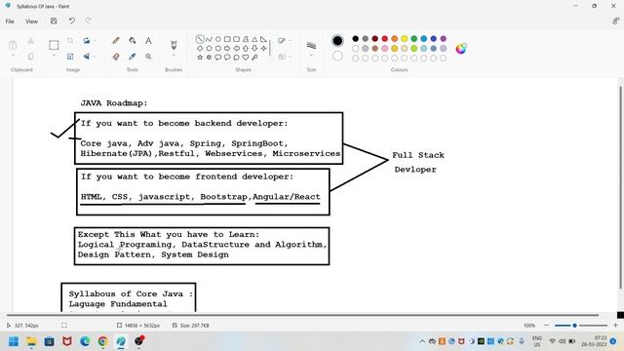This screenshot has height=351, width=624.
Task: Pick the green colour swatch
Action: tap(413, 39)
